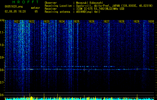Screen dimensions: 157x100
Task: Click the gray vertical range bar near 0.8 kHz
Action: pyautogui.click(x=5, y=71)
